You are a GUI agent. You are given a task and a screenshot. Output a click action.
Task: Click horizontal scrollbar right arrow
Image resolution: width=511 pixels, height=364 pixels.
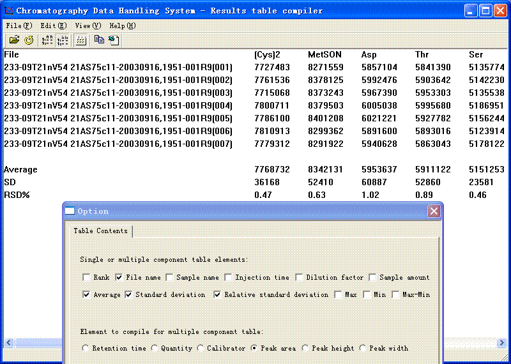click(501, 342)
